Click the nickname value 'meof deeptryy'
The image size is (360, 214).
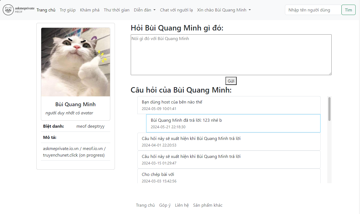pos(90,126)
